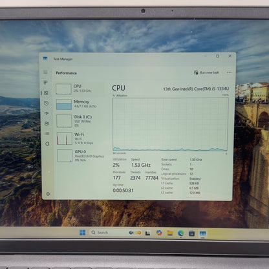Open the three-dot more options menu

pos(229,72)
